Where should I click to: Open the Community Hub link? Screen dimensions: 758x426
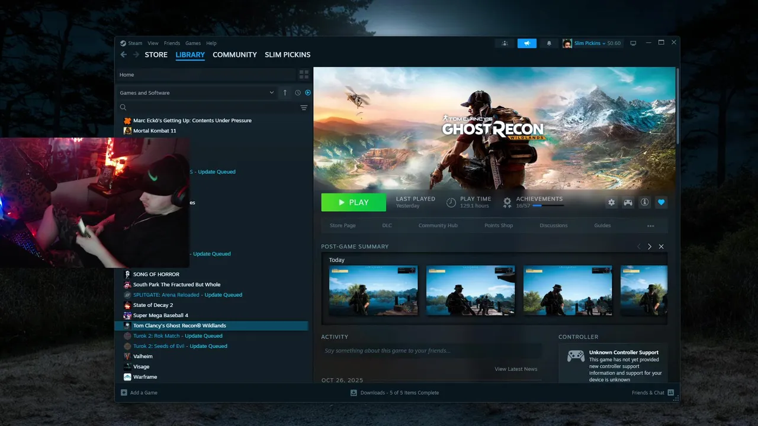click(438, 225)
